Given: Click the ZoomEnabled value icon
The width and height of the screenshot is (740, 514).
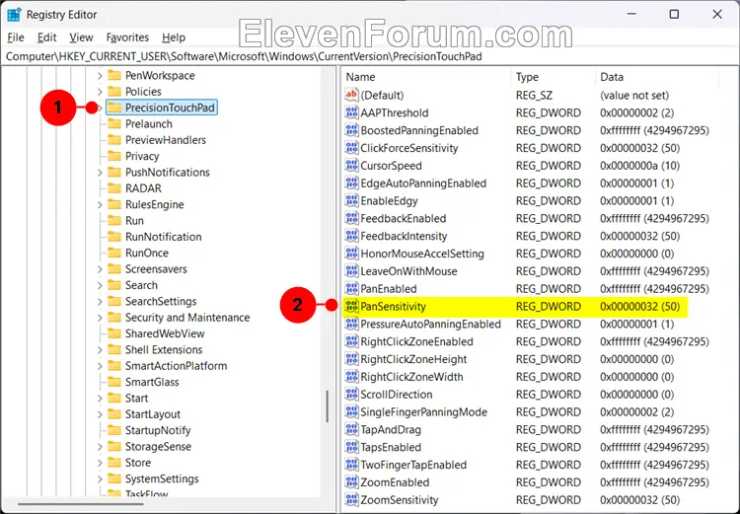Looking at the screenshot, I should [x=351, y=482].
